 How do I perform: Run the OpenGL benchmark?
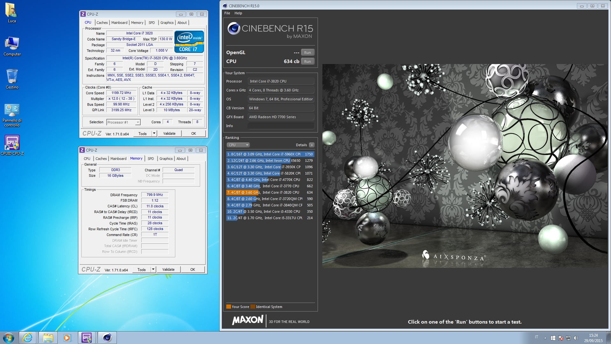point(307,53)
